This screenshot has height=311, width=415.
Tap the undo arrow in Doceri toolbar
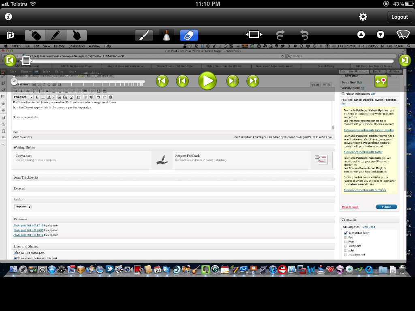304,35
